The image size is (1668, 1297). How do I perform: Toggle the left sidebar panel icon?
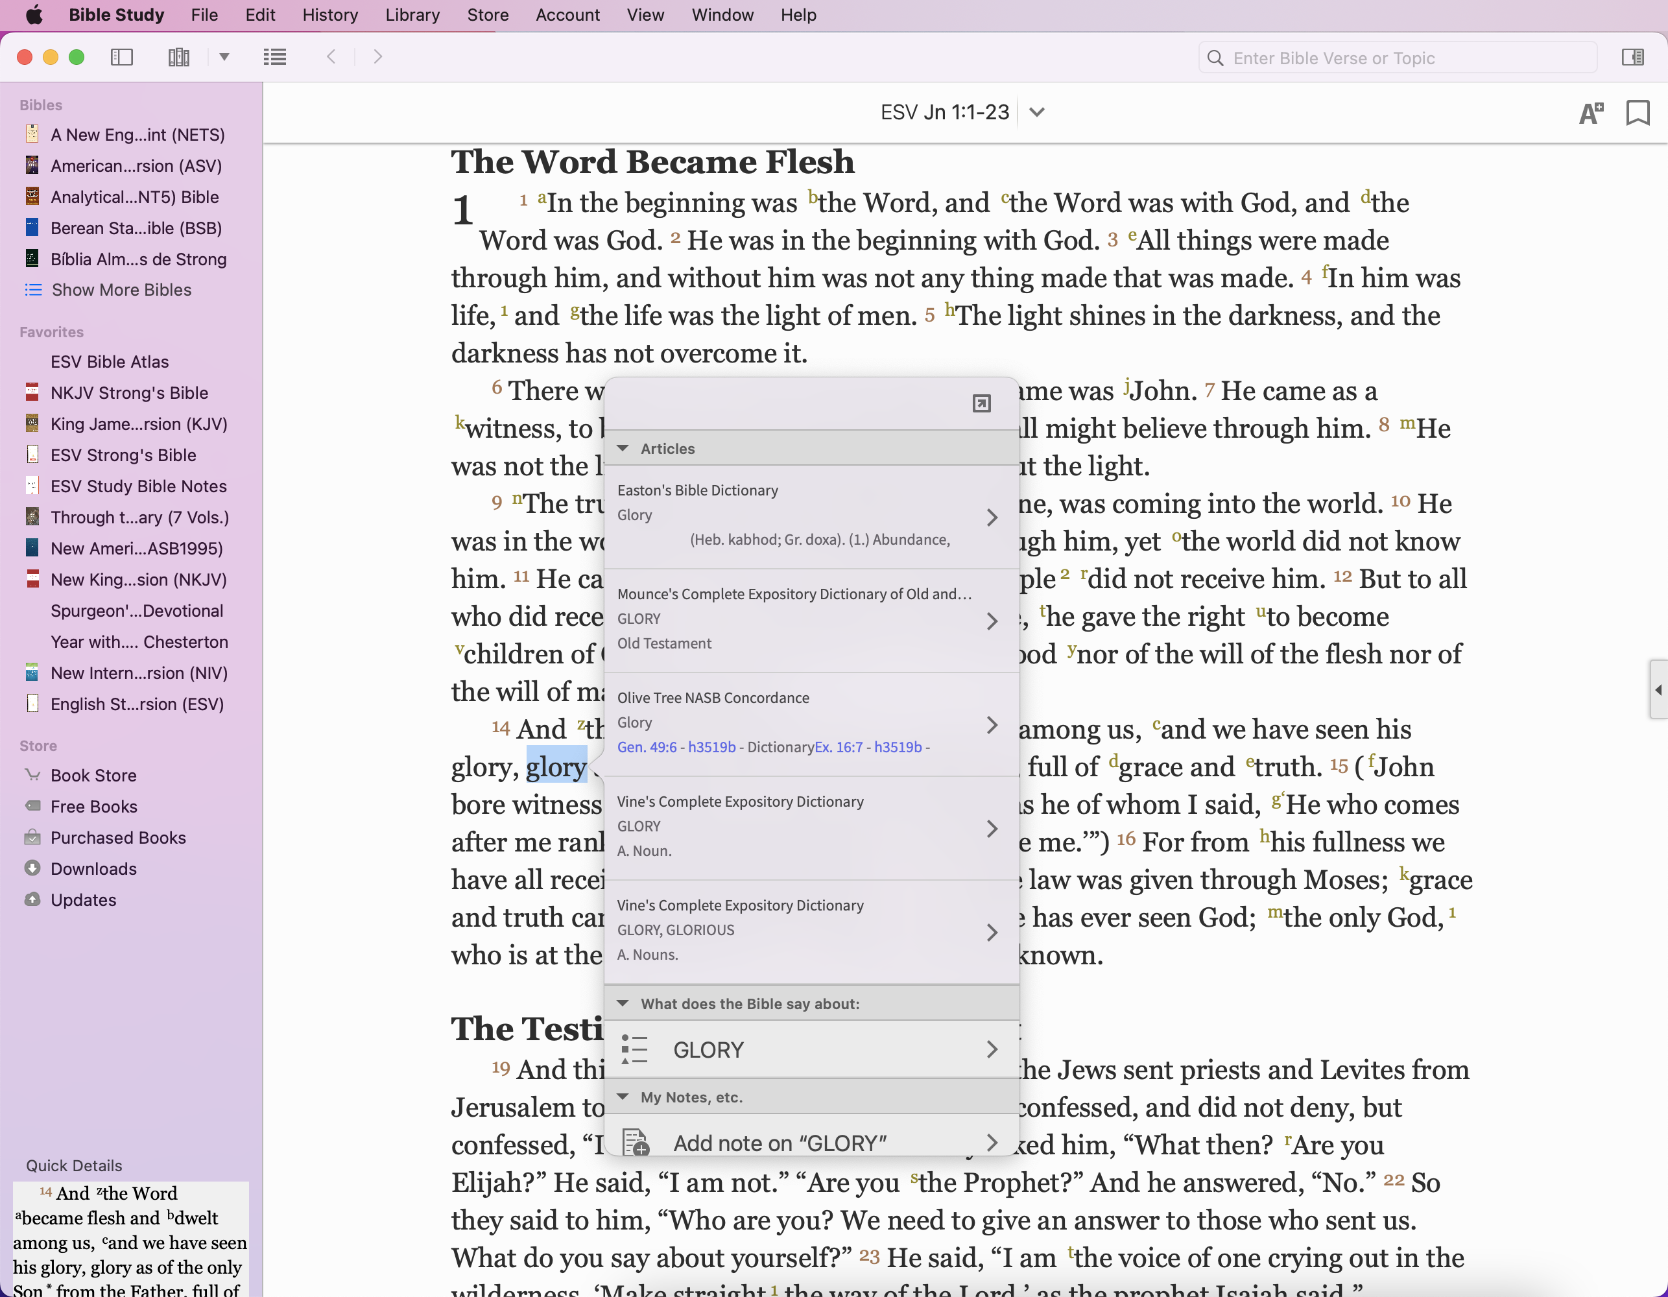(122, 57)
